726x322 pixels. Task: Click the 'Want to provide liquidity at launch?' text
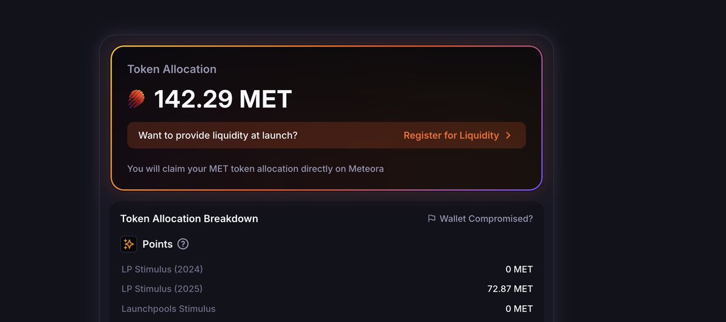tap(218, 135)
